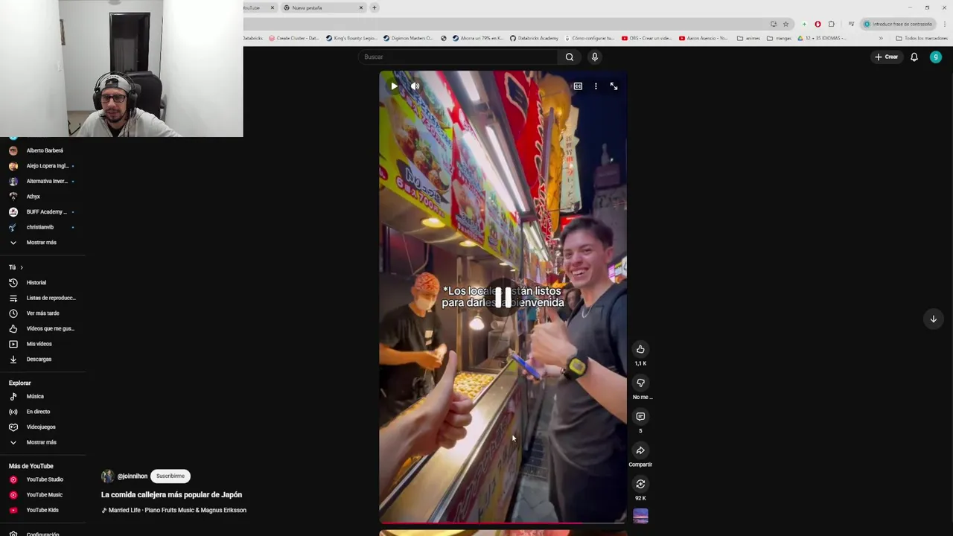Open a new browser tab
The image size is (953, 536).
(x=374, y=7)
